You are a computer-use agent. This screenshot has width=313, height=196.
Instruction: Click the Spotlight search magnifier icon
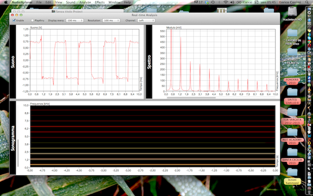tap(307, 2)
